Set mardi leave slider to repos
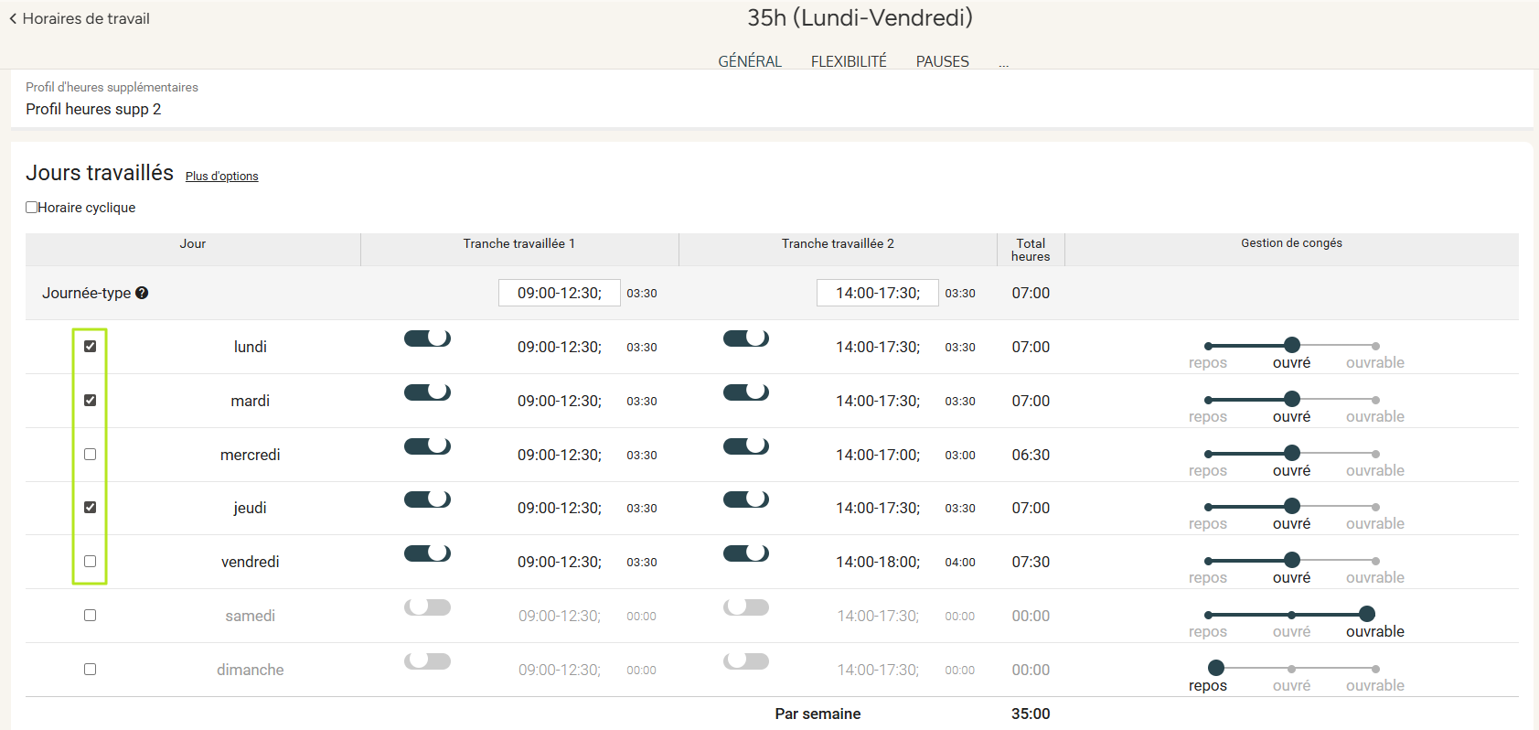 [x=1208, y=400]
